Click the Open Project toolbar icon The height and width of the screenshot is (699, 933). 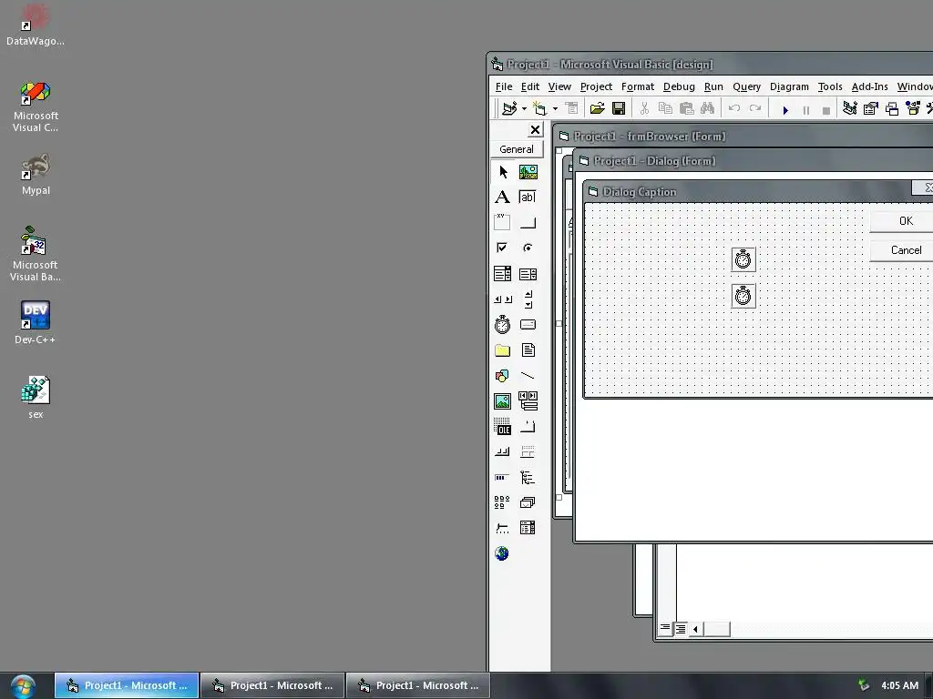pos(598,109)
